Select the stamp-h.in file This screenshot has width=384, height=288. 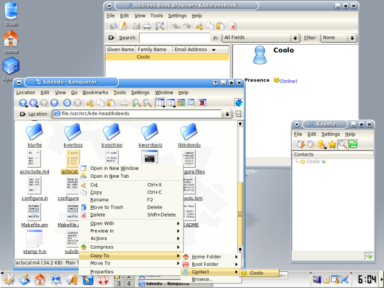click(x=35, y=242)
